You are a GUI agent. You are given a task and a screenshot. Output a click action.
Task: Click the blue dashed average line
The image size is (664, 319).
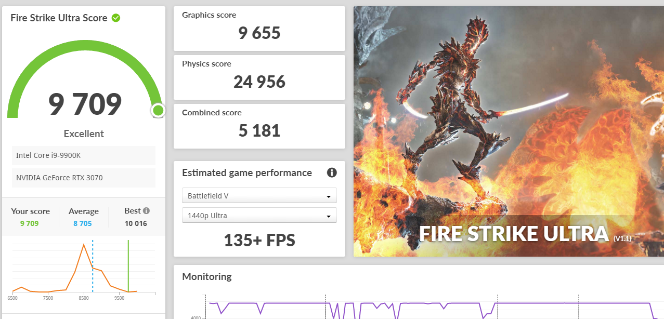(x=93, y=266)
